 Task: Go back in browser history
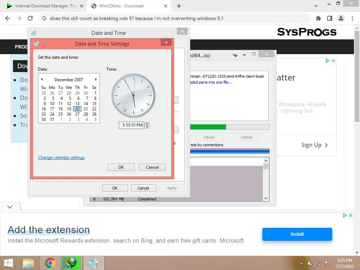pos(8,18)
